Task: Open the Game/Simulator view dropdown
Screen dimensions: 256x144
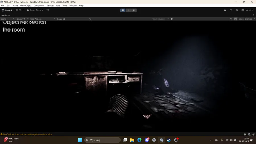Action: click(7, 19)
